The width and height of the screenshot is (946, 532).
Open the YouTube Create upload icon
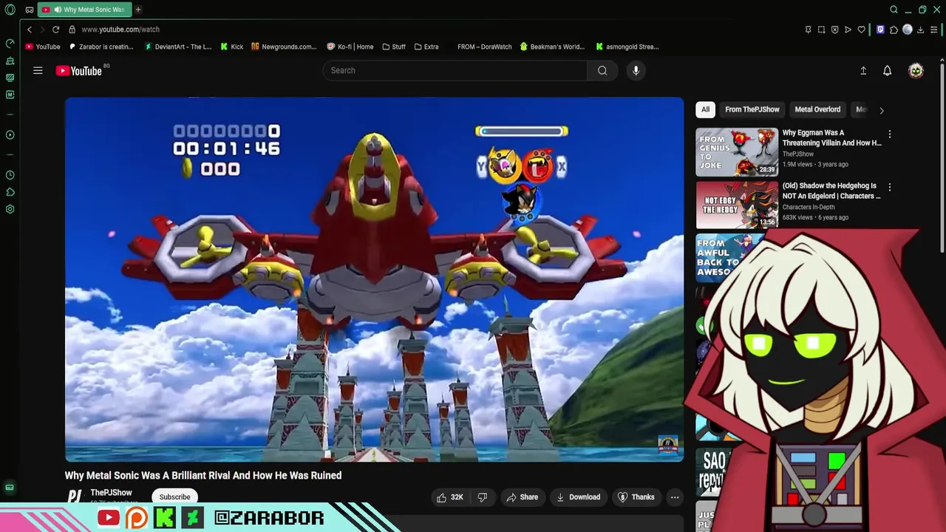click(863, 70)
